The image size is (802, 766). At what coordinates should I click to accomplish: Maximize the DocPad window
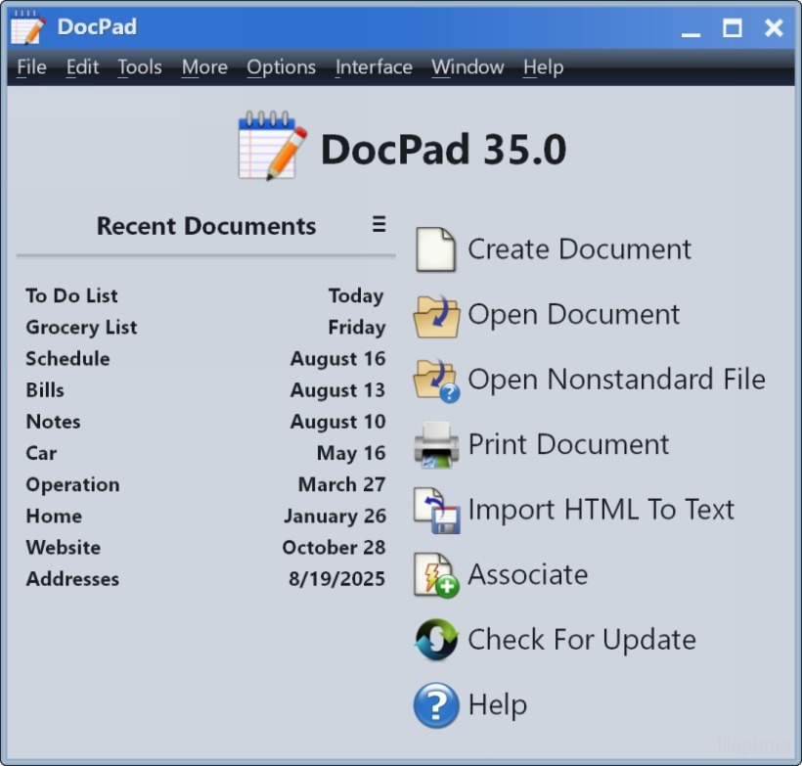pos(732,27)
